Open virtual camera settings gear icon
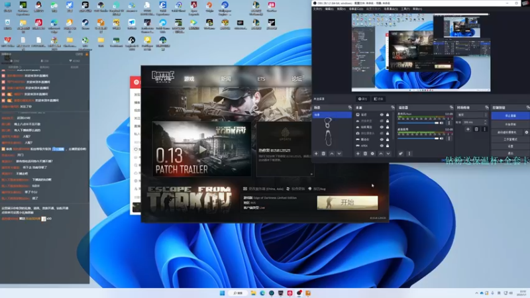Screen dimensions: 530x298 click(526, 132)
